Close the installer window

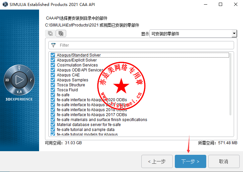pos(236,4)
